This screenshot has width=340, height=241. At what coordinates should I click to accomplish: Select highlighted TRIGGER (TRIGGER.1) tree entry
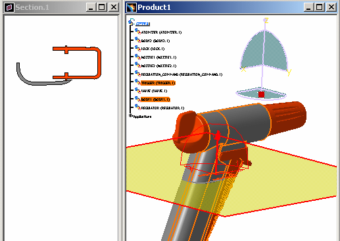point(158,83)
